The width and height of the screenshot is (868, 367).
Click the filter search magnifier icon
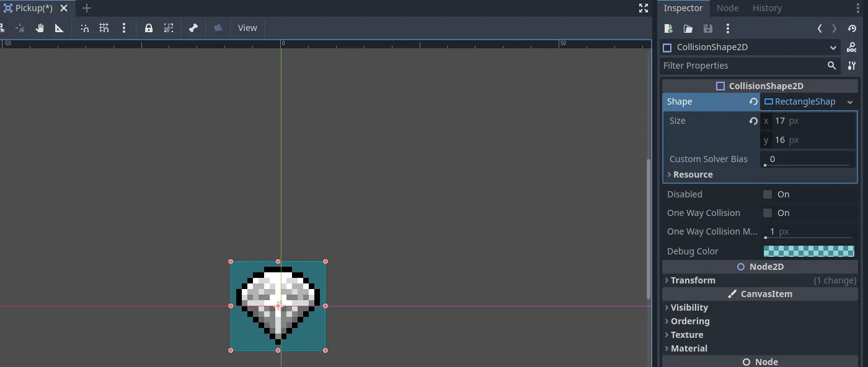coord(831,66)
